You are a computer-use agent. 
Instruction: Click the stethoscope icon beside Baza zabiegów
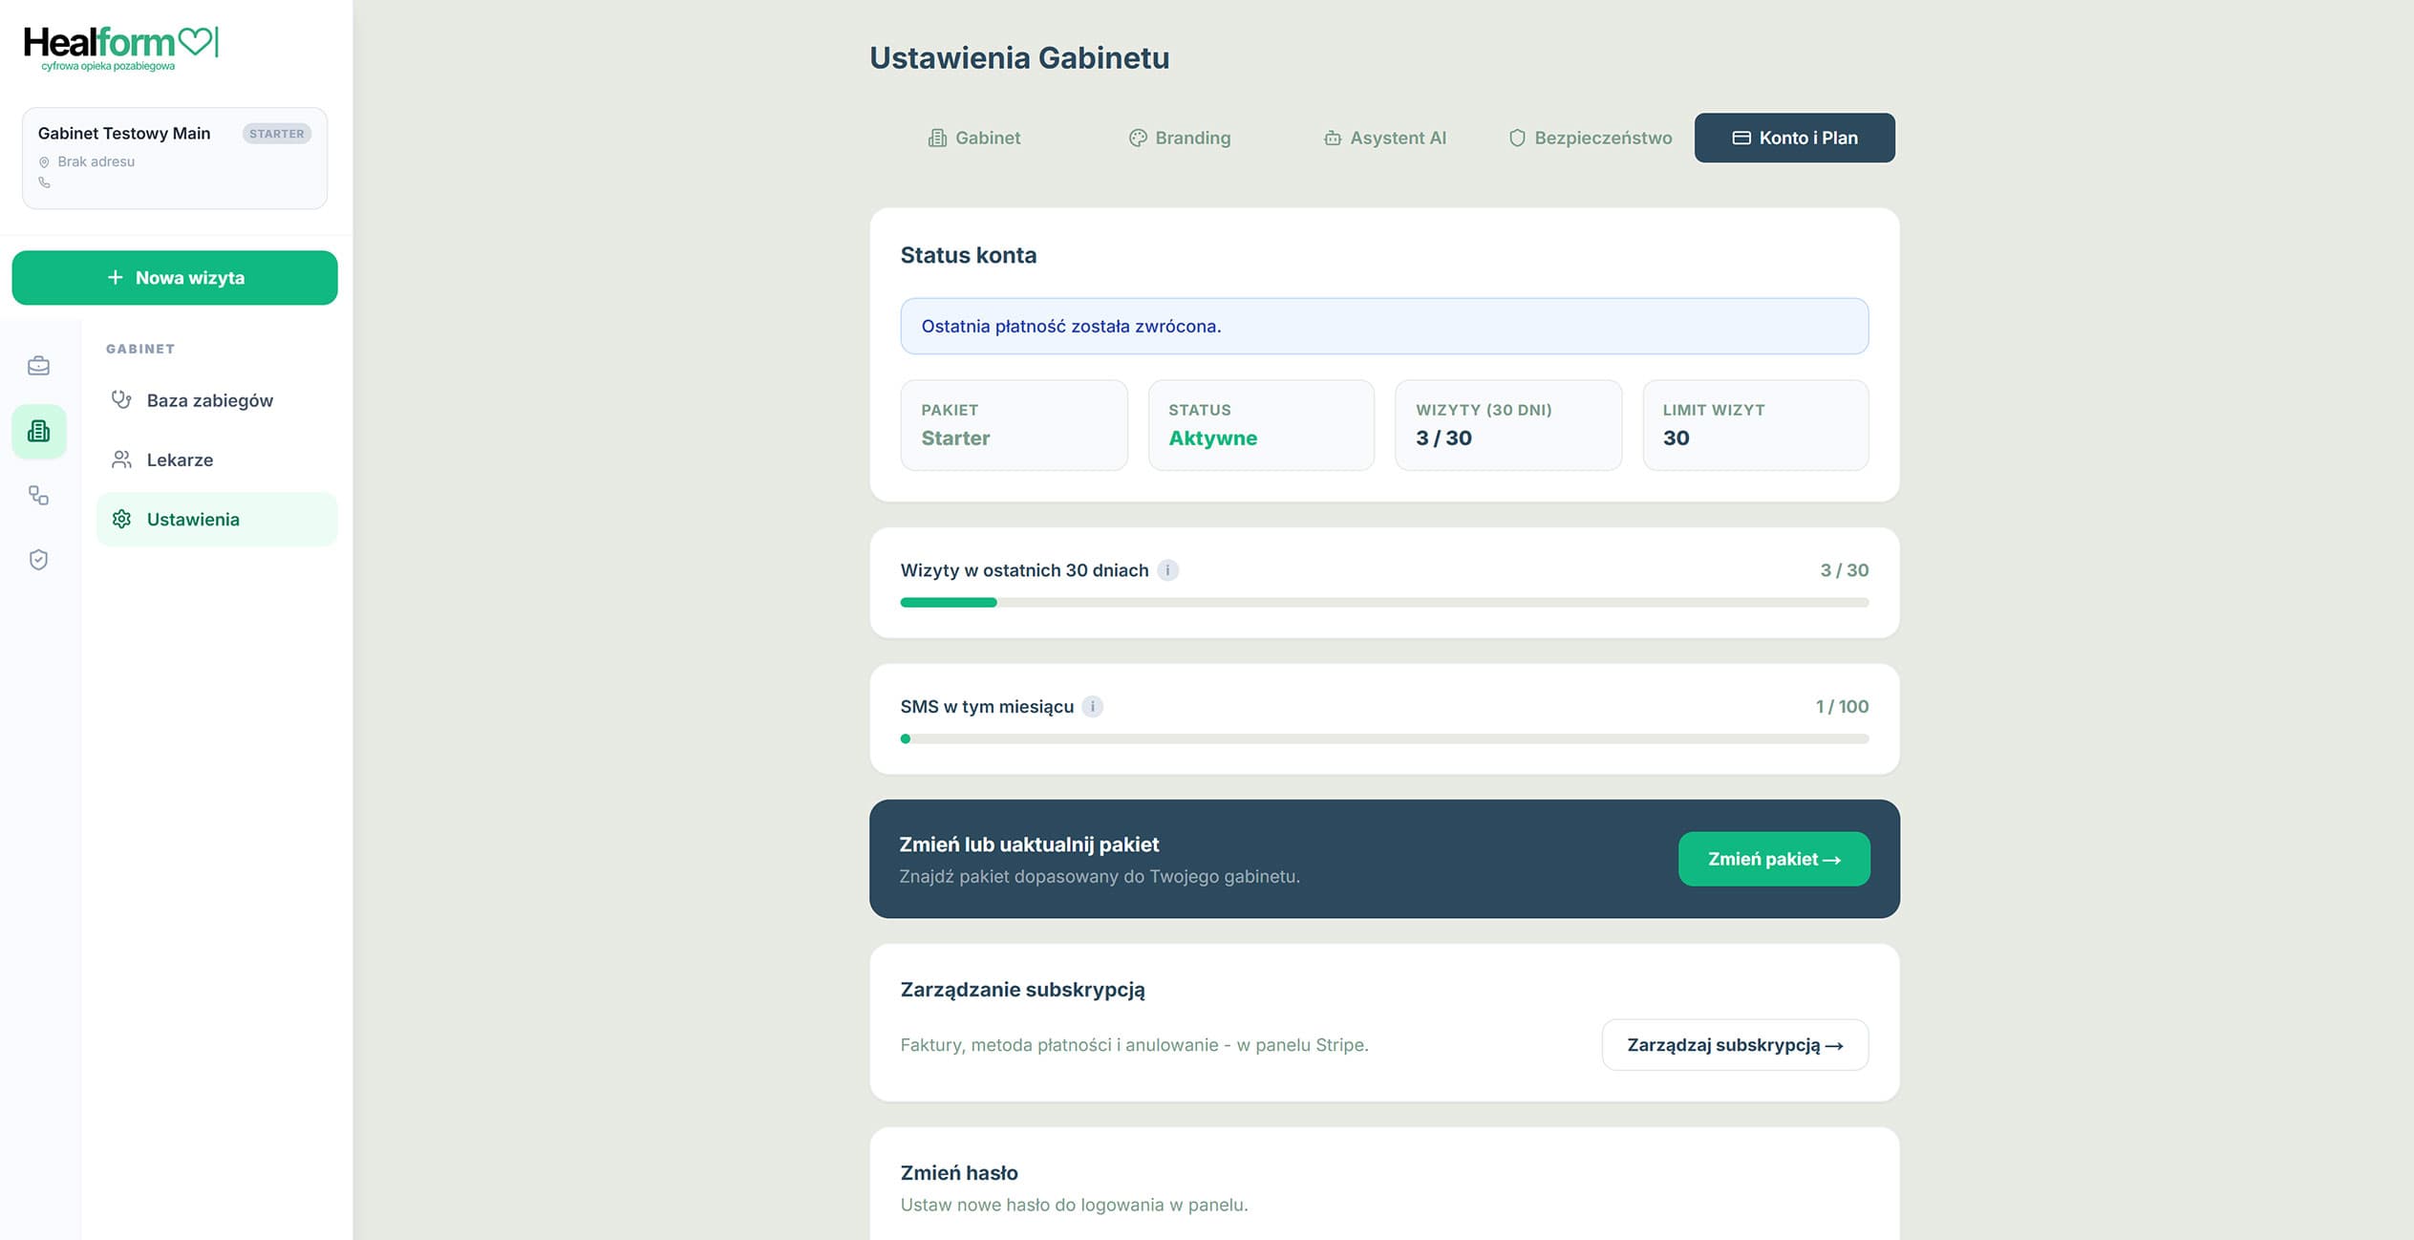click(121, 400)
